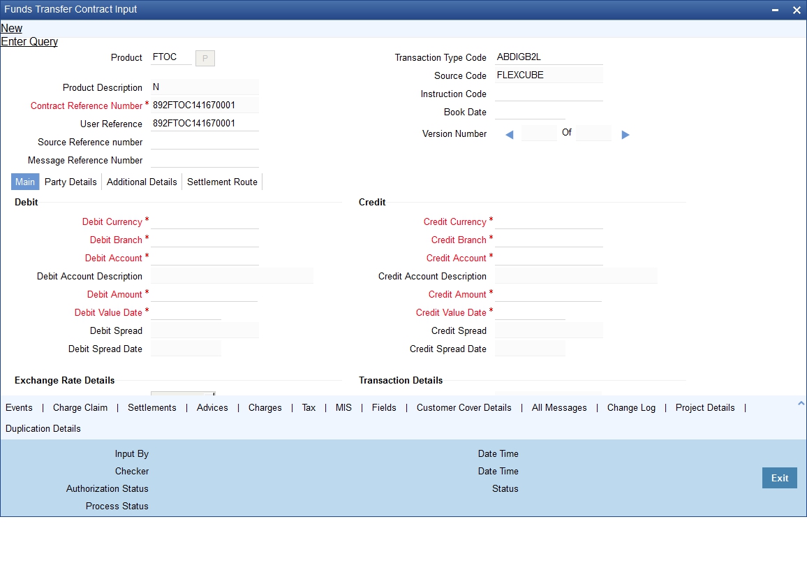Click the Credit Branch field
This screenshot has height=568, width=807.
[x=549, y=240]
